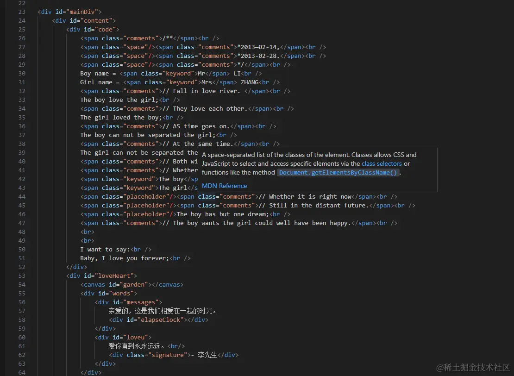Image resolution: width=514 pixels, height=376 pixels.
Task: Click the div id="loveu" tag
Action: (x=123, y=337)
